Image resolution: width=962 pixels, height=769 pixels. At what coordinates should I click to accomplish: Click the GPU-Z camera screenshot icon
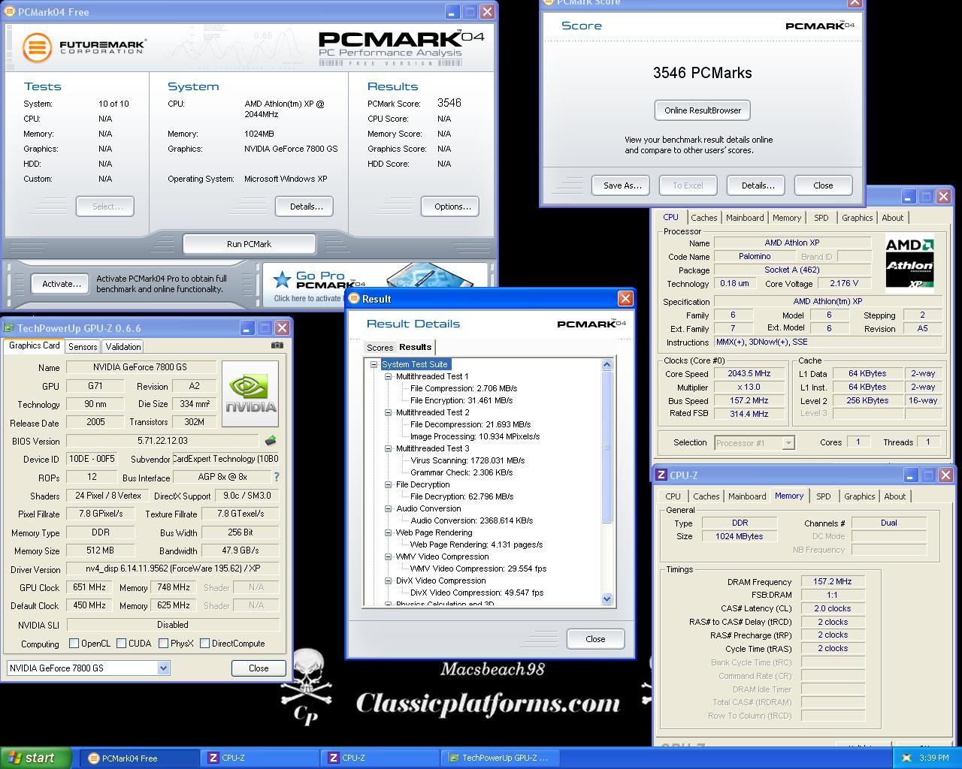click(x=277, y=345)
